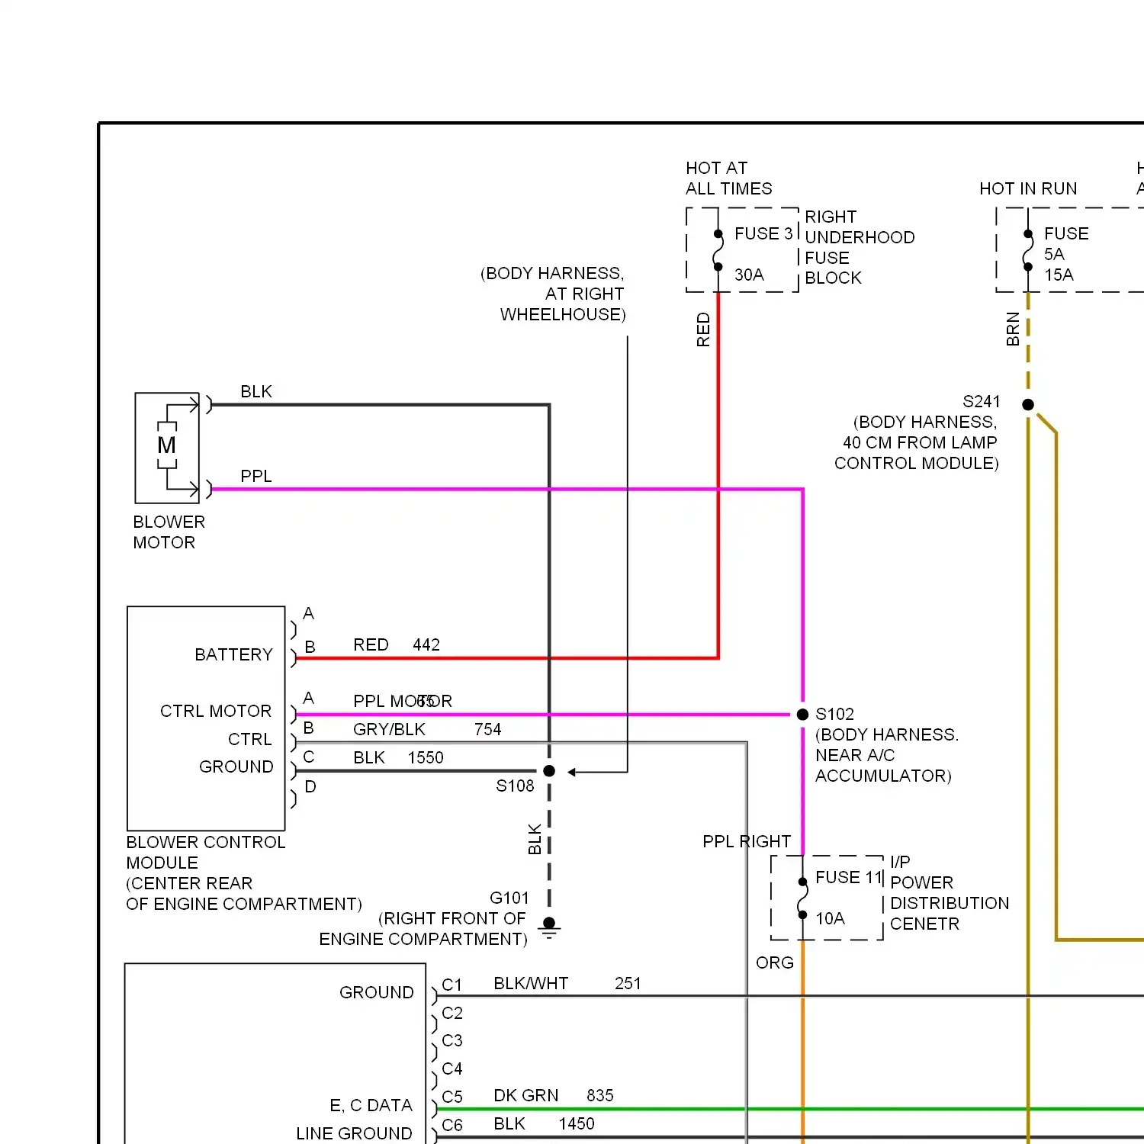
Task: Click I/P POWER DISTRIBUTION CENETR text
Action: 950,893
